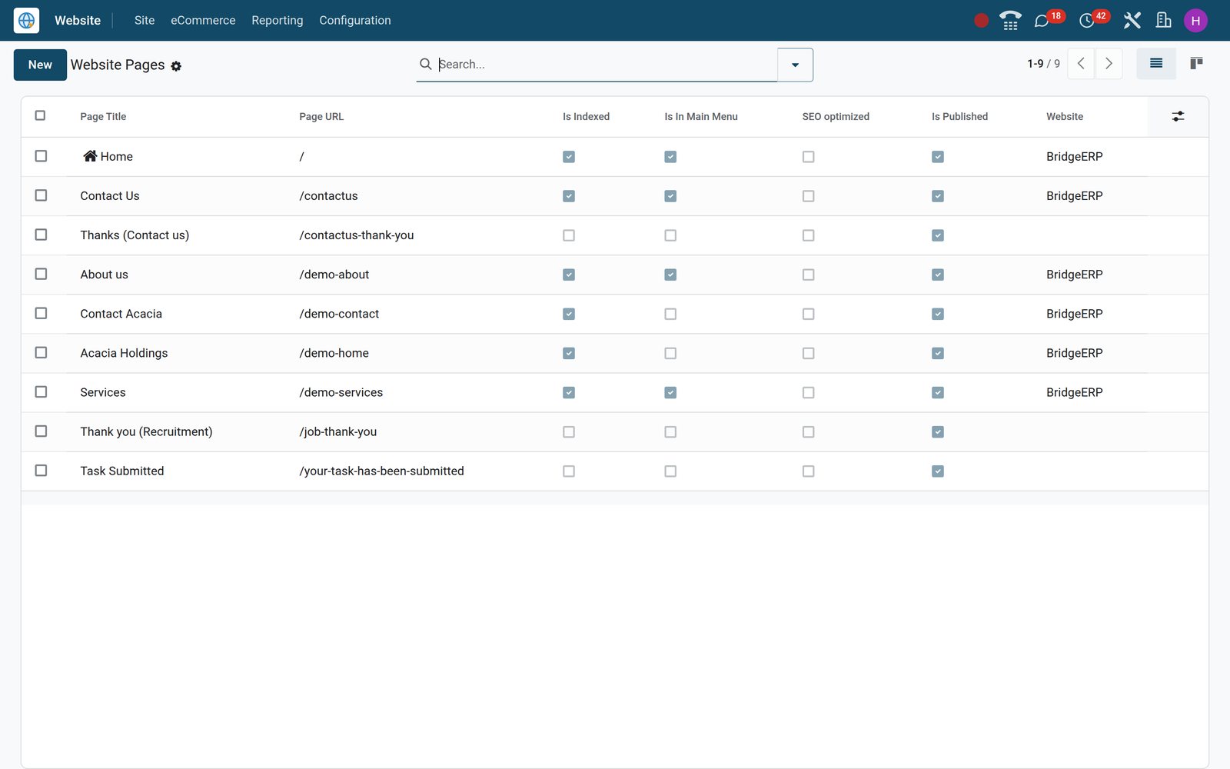1230x769 pixels.
Task: Click the red recording indicator dot
Action: (981, 21)
